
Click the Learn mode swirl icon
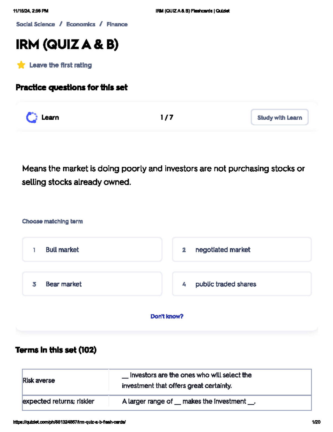click(32, 117)
